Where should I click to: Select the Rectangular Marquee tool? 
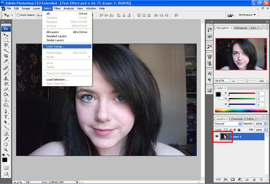point(6,40)
